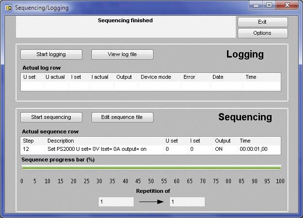
Task: Click the ON output value in sequence row
Action: (x=219, y=149)
